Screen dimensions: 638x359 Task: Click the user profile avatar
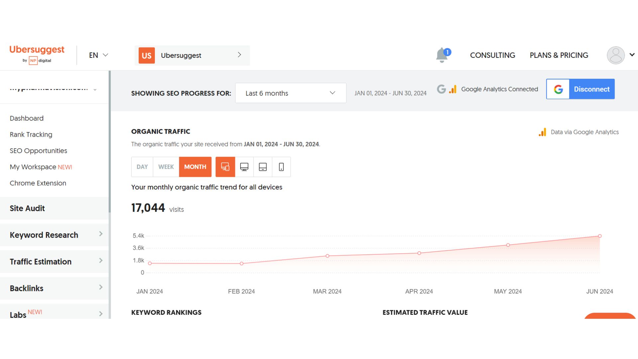[615, 55]
